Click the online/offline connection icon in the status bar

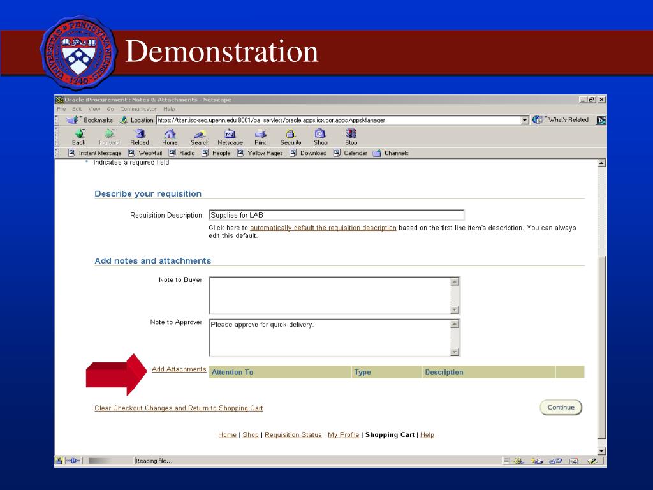coord(73,461)
